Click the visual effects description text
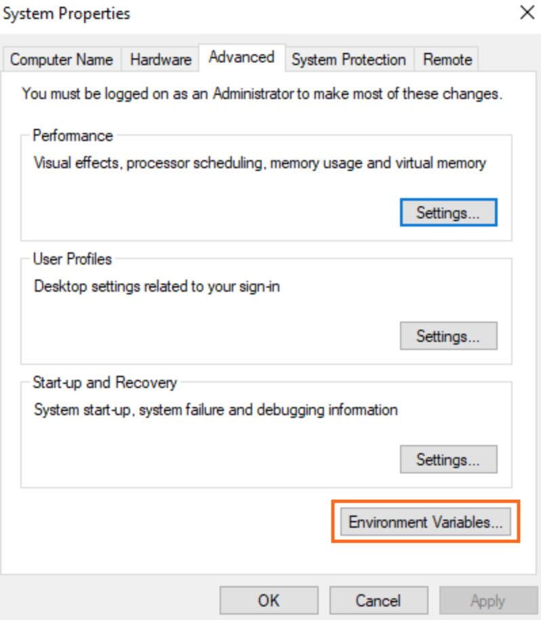Screen dimensions: 541x620 click(260, 163)
